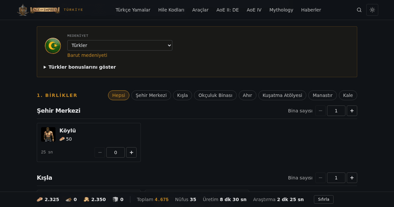
Task: Navigate to AoE II: DE
Action: [228, 10]
